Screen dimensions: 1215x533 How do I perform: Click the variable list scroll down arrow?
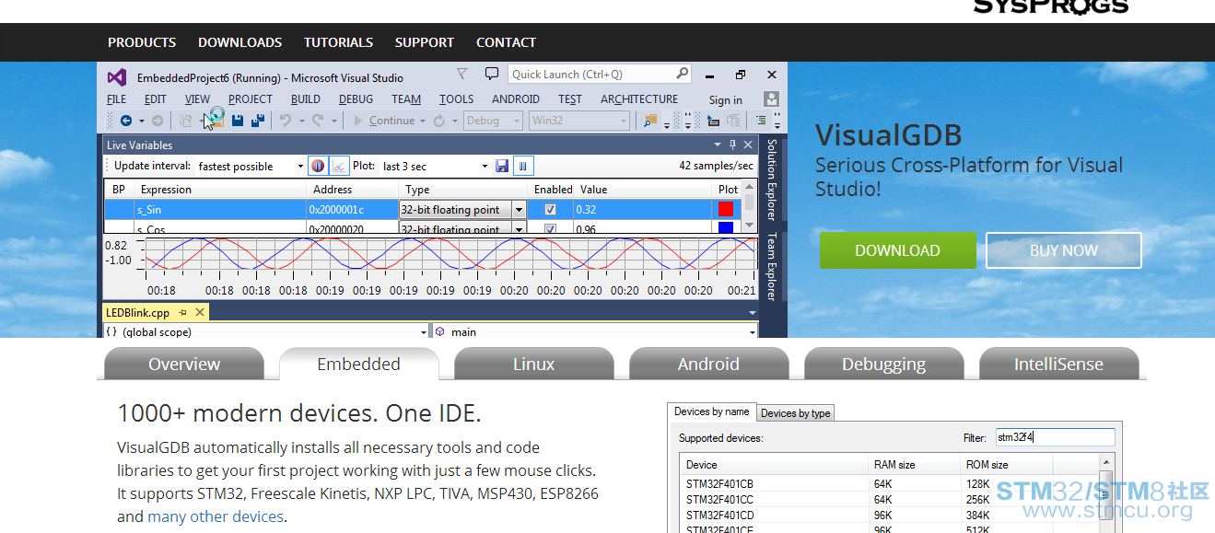point(749,225)
